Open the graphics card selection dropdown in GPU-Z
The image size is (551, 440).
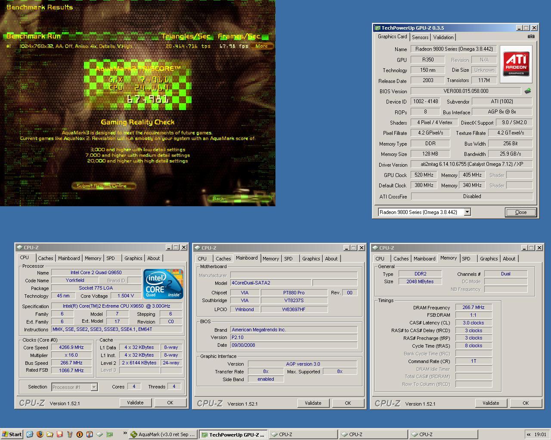467,212
